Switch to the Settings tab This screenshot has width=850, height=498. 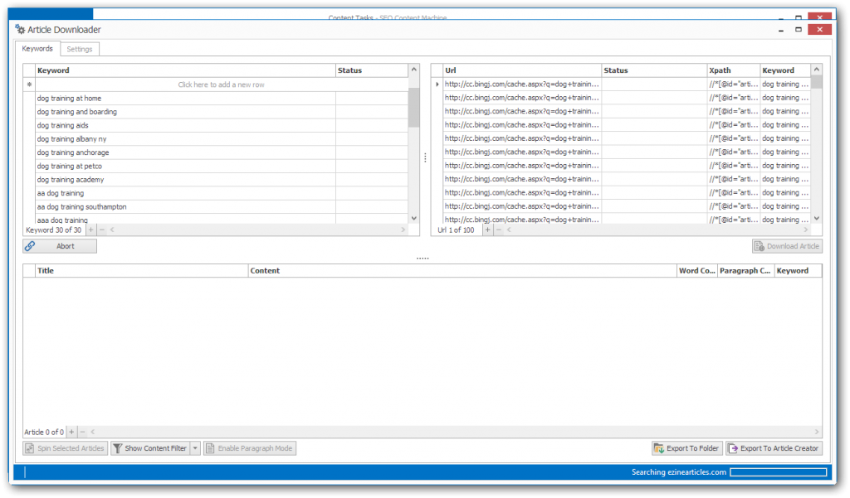click(x=79, y=49)
